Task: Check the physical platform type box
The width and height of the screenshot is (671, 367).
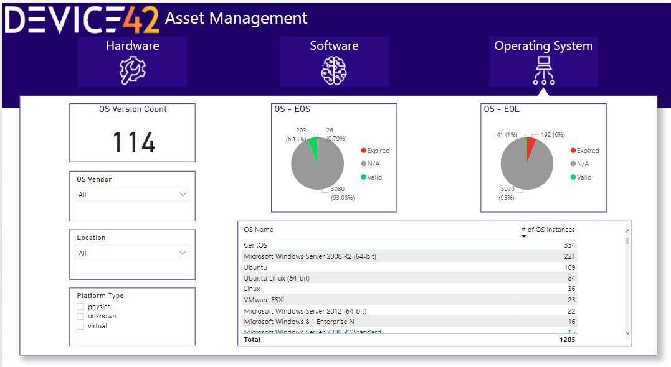Action: (80, 307)
